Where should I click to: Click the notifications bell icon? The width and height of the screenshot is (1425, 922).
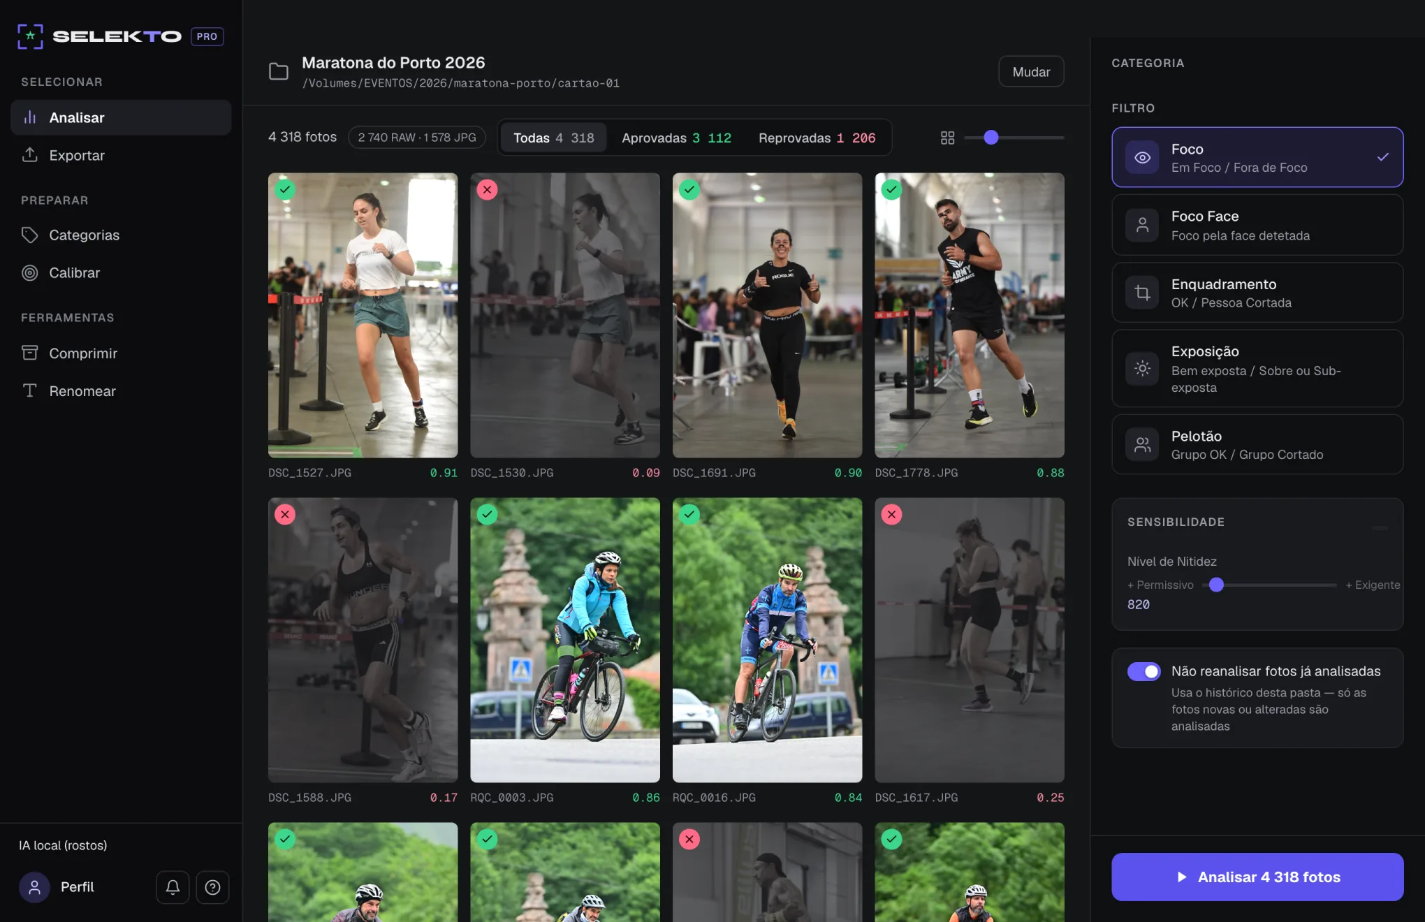point(173,887)
